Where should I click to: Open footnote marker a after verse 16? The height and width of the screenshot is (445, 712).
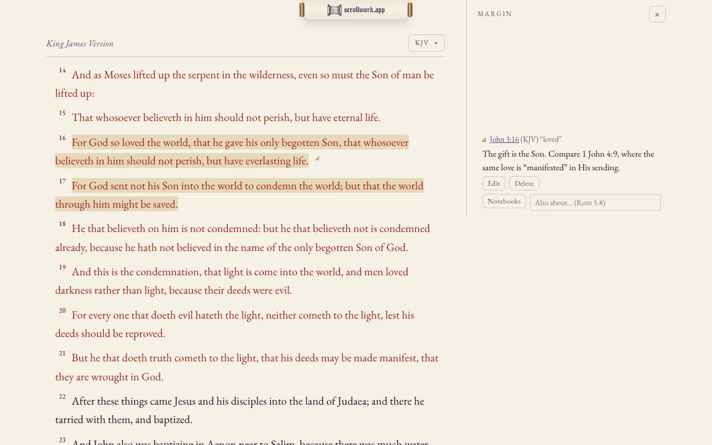[317, 158]
